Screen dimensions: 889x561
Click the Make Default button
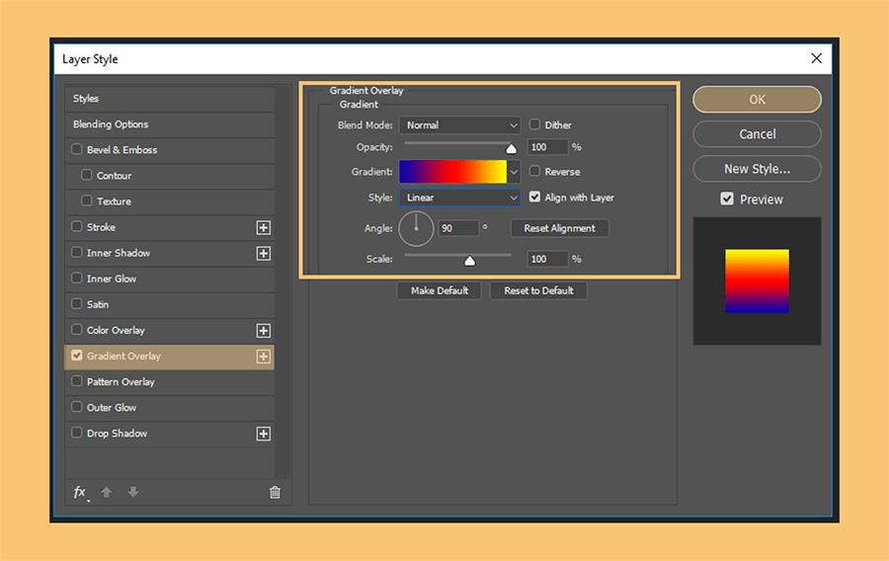(440, 290)
